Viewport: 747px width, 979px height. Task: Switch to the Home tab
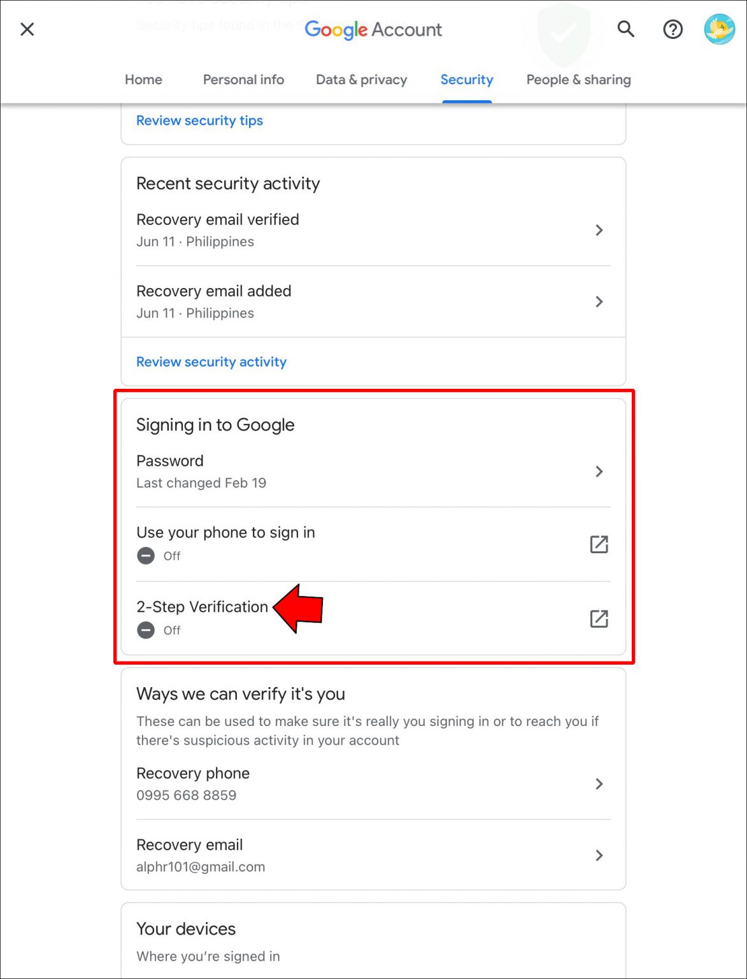[x=143, y=80]
